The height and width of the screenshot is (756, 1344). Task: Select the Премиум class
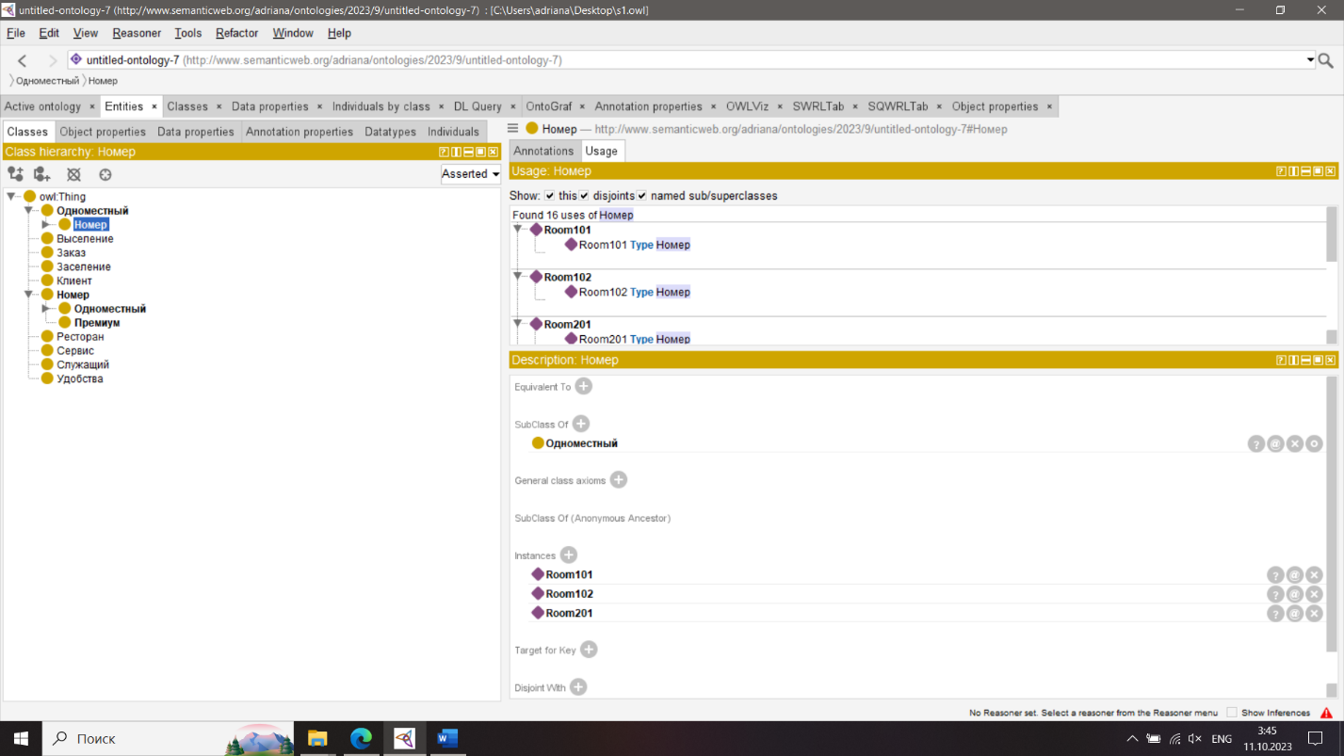(x=96, y=323)
